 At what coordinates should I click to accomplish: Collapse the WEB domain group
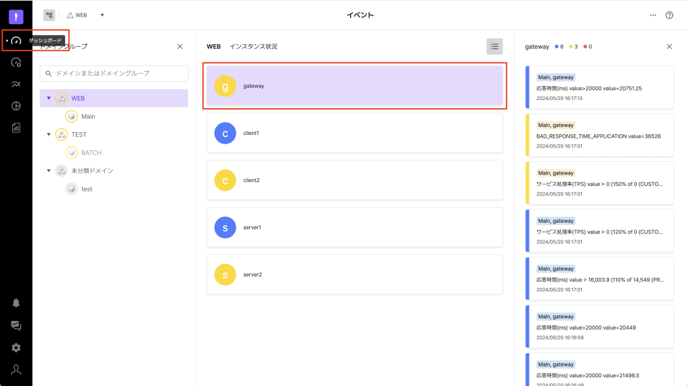click(x=48, y=99)
